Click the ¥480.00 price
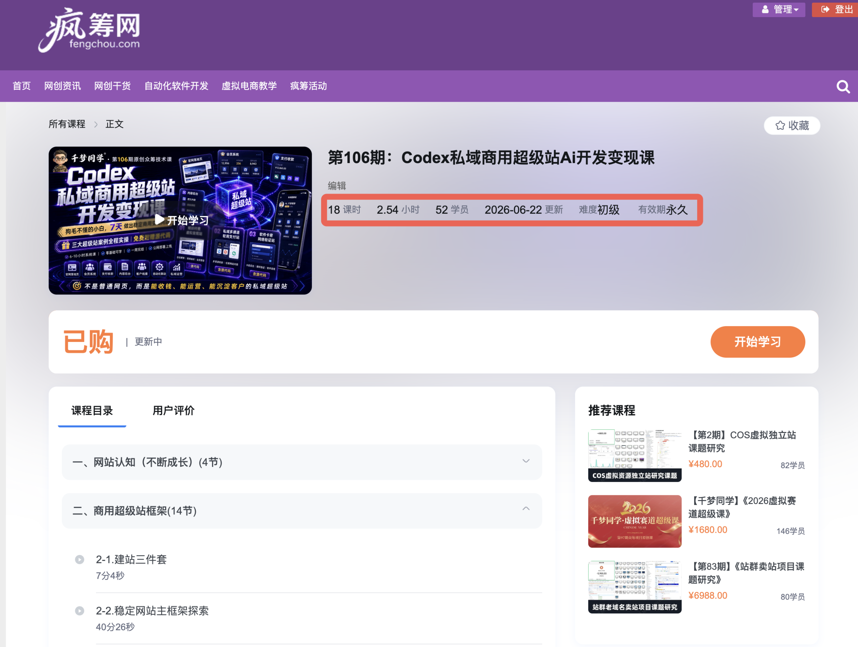 [705, 464]
